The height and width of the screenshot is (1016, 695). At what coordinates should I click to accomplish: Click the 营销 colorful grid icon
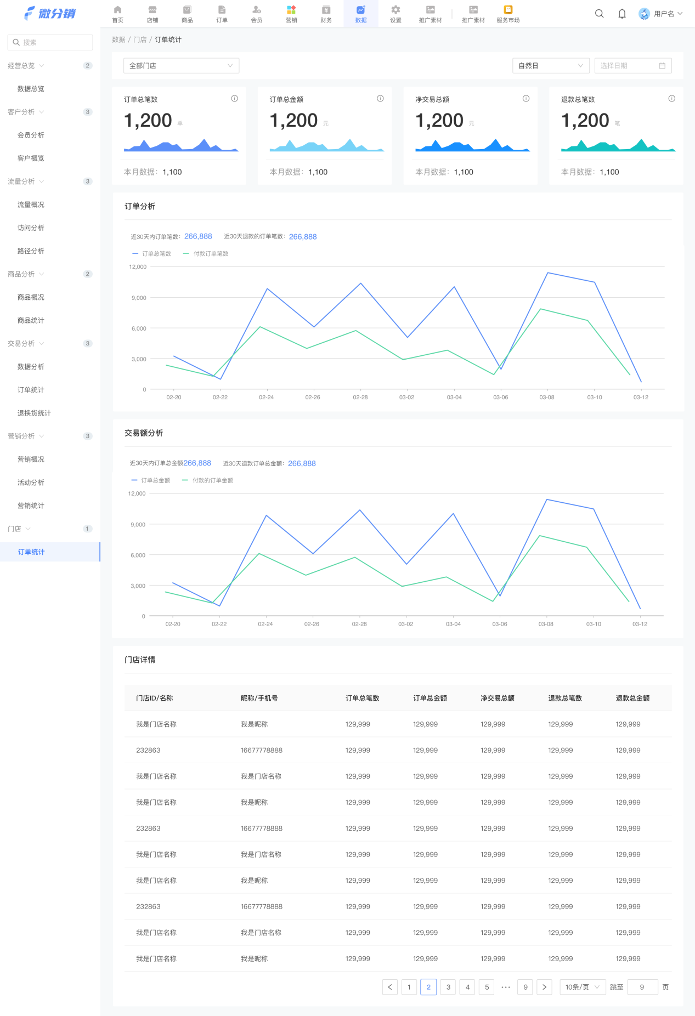click(x=291, y=10)
